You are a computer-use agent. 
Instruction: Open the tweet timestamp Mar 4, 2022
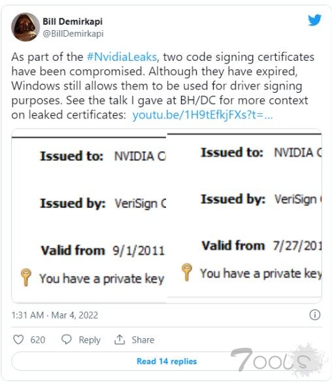[x=55, y=315]
